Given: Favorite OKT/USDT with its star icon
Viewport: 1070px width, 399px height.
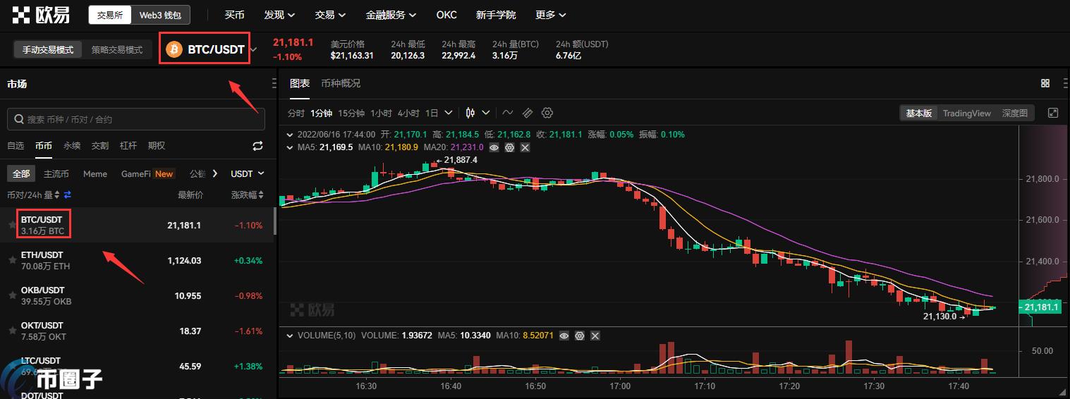Looking at the screenshot, I should coord(12,331).
